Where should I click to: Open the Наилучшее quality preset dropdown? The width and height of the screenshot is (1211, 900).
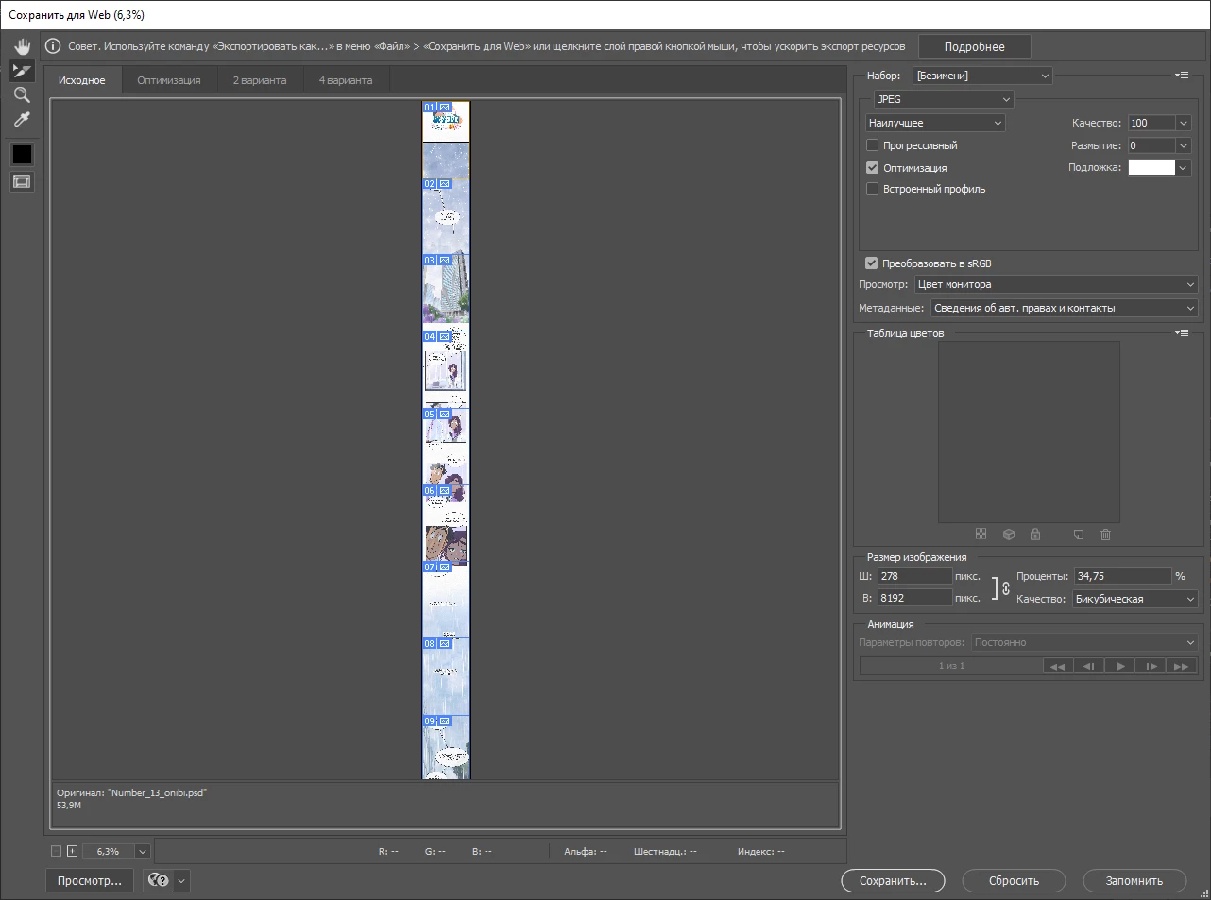point(935,123)
